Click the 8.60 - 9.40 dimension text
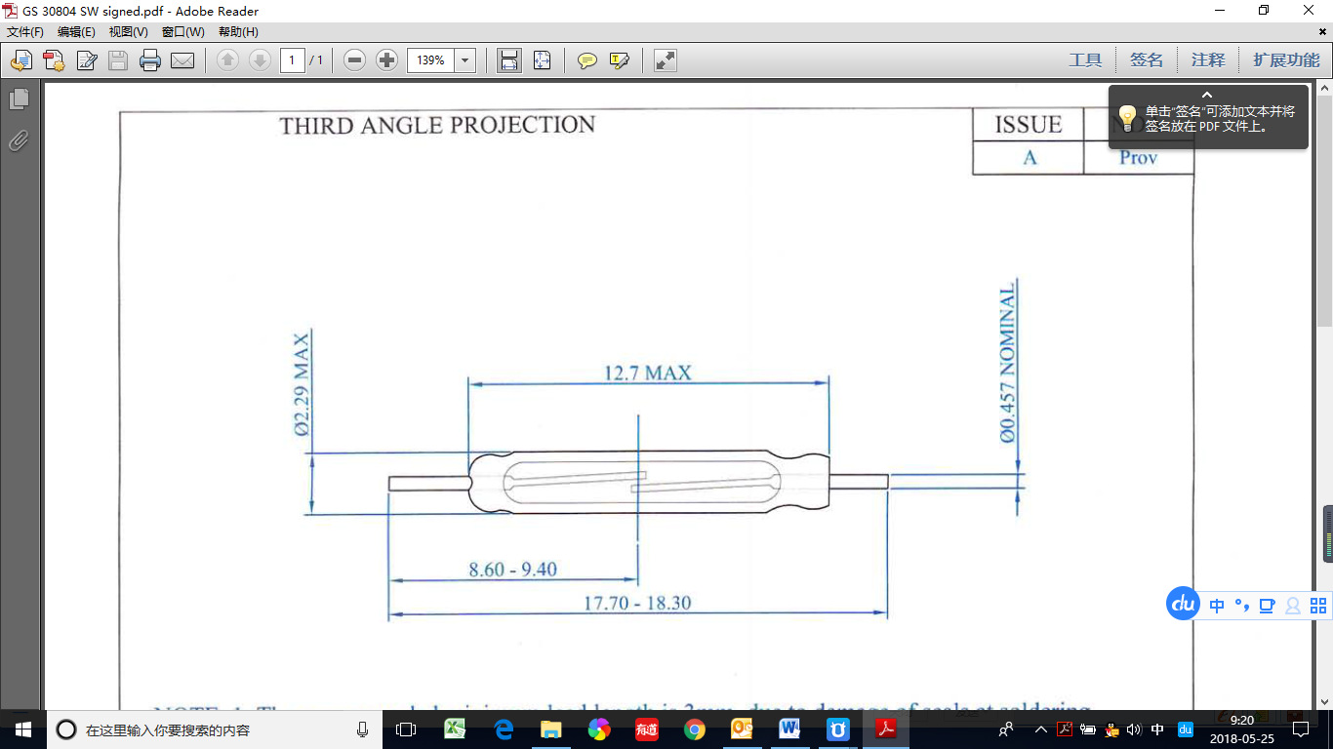 (x=512, y=570)
